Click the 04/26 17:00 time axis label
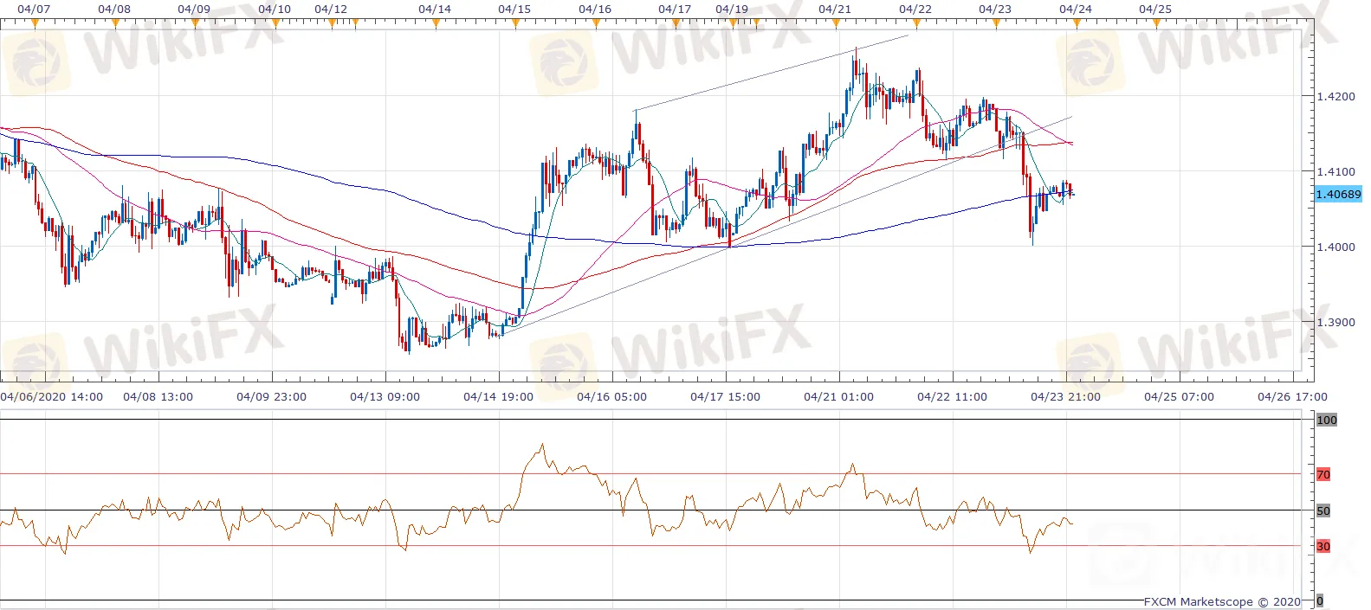This screenshot has width=1371, height=610. click(1292, 396)
